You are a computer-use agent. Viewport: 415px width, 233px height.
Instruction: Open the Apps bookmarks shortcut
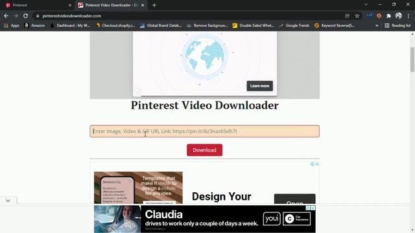pos(12,26)
